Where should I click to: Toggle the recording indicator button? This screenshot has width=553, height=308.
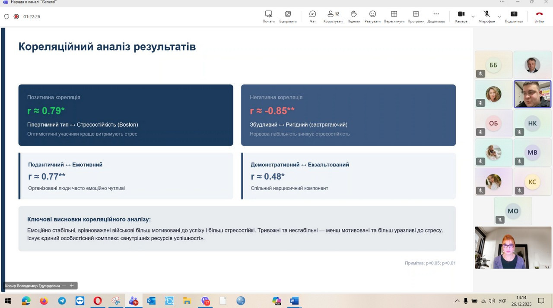[16, 16]
